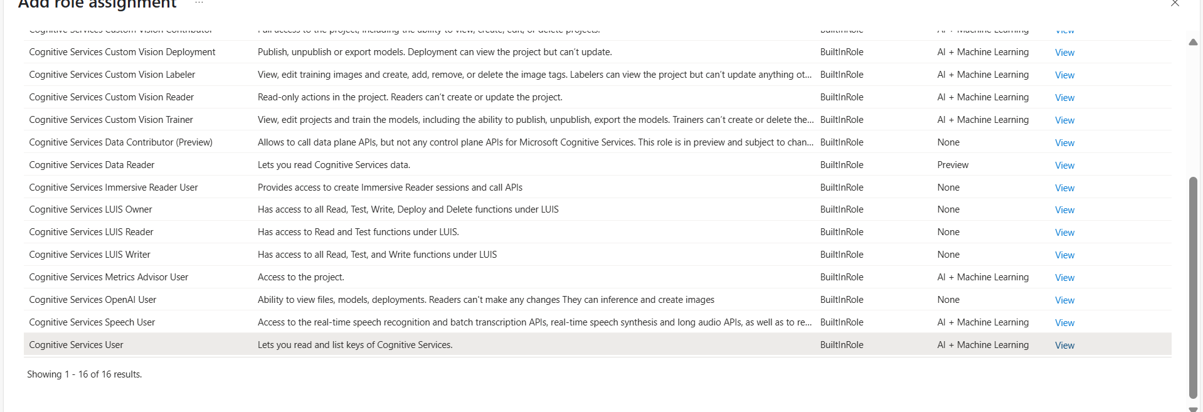View Cognitive Services Custom Vision Trainer details
Viewport: 1203px width, 412px height.
(1064, 120)
